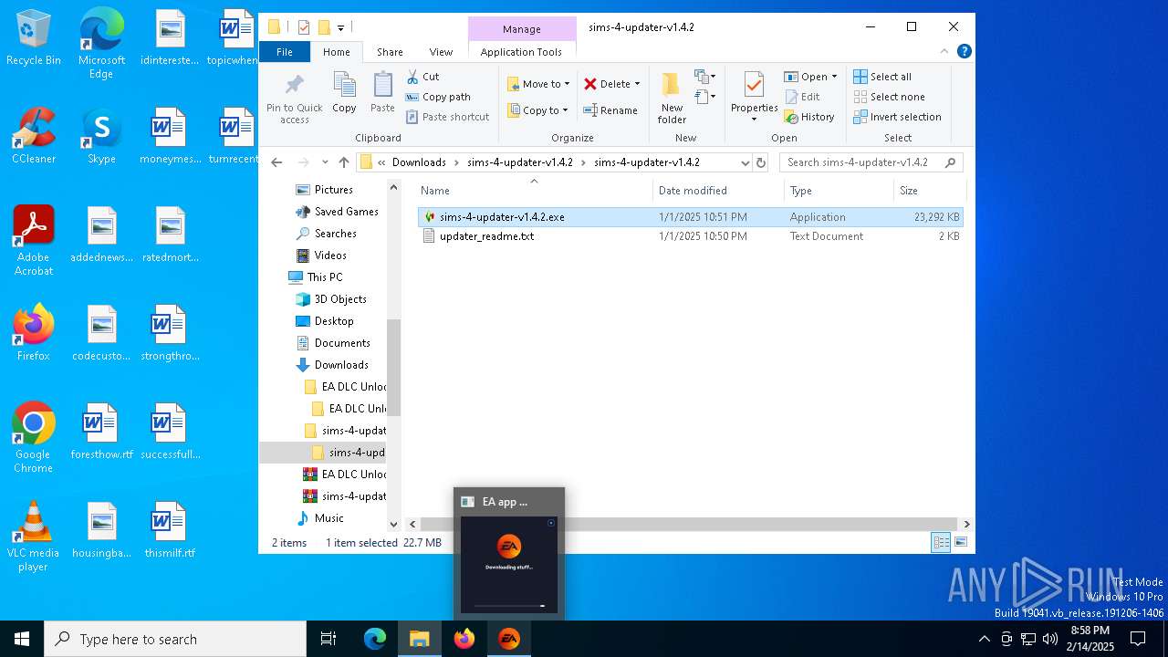The width and height of the screenshot is (1168, 657).
Task: Click the History button
Action: (809, 117)
